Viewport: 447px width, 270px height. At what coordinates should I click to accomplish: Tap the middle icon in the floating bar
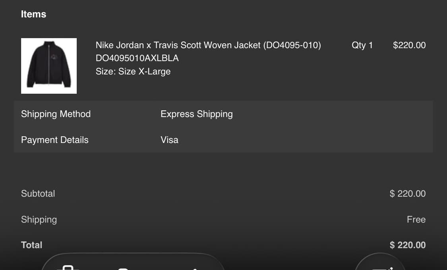(x=123, y=268)
